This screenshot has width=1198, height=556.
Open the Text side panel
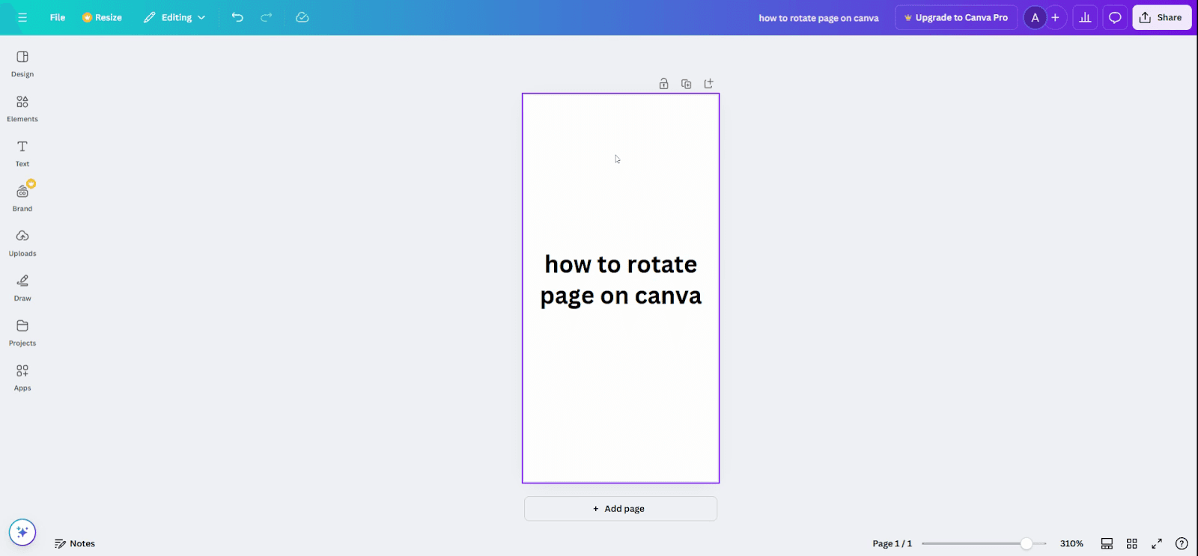pos(22,153)
